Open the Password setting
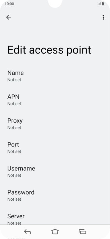The width and height of the screenshot is (110, 239). 55,196
